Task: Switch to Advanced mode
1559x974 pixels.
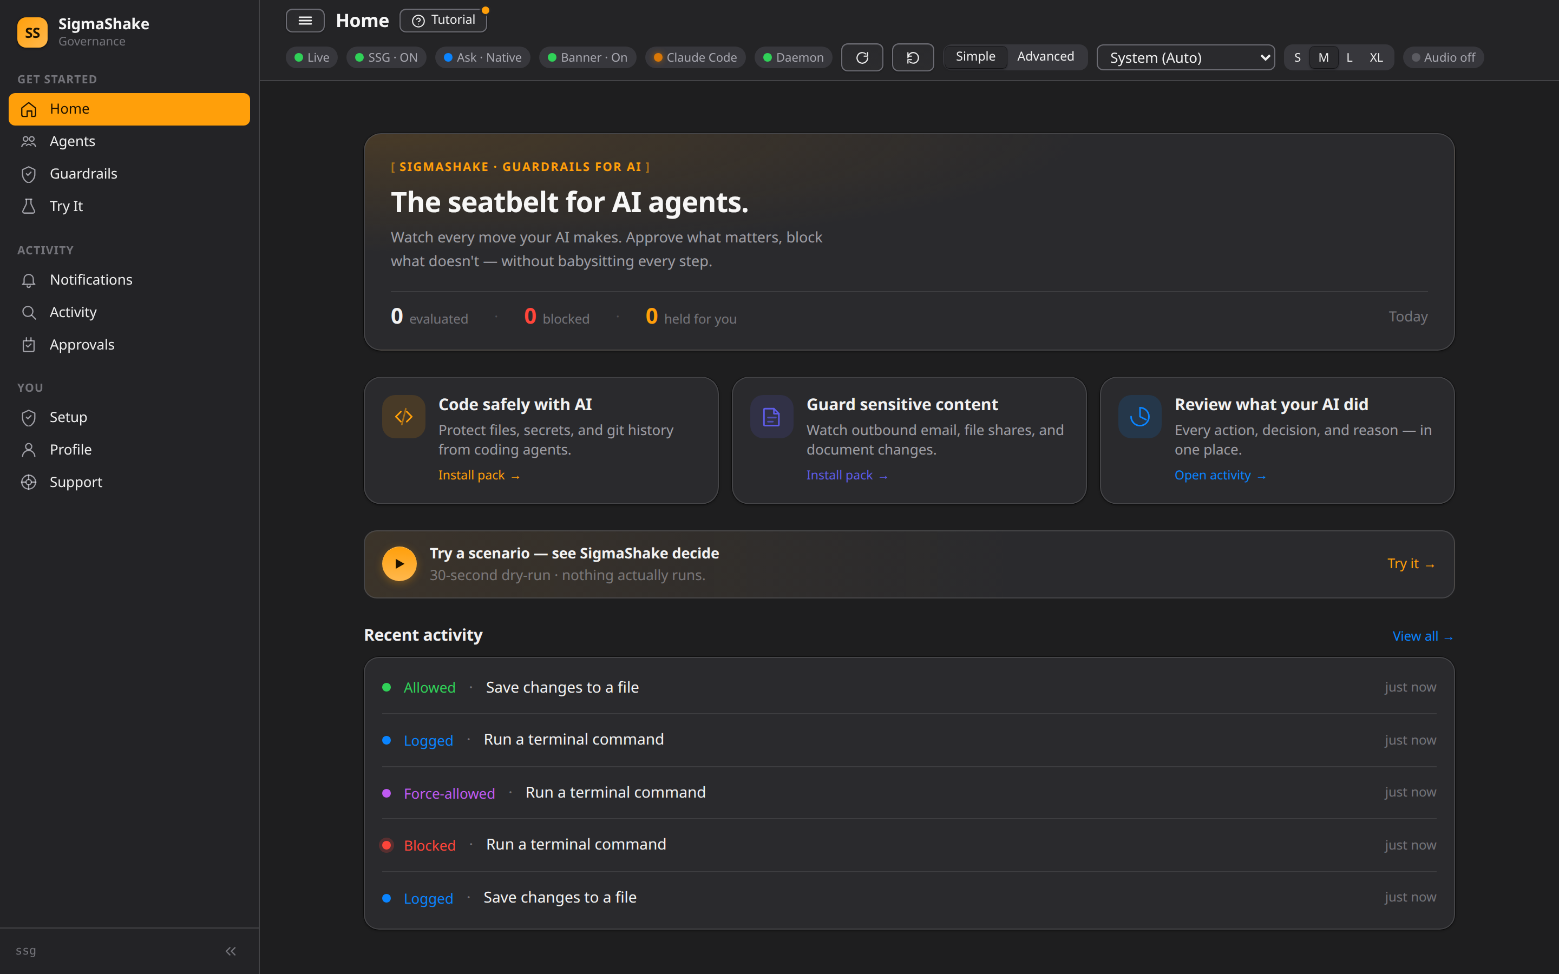Action: [x=1045, y=57]
